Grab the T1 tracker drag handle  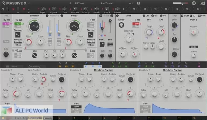tap(166, 63)
